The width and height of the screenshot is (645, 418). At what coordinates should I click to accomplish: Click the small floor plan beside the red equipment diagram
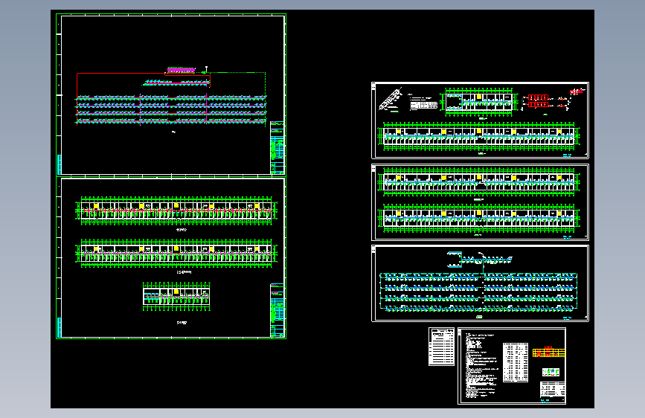point(478,102)
